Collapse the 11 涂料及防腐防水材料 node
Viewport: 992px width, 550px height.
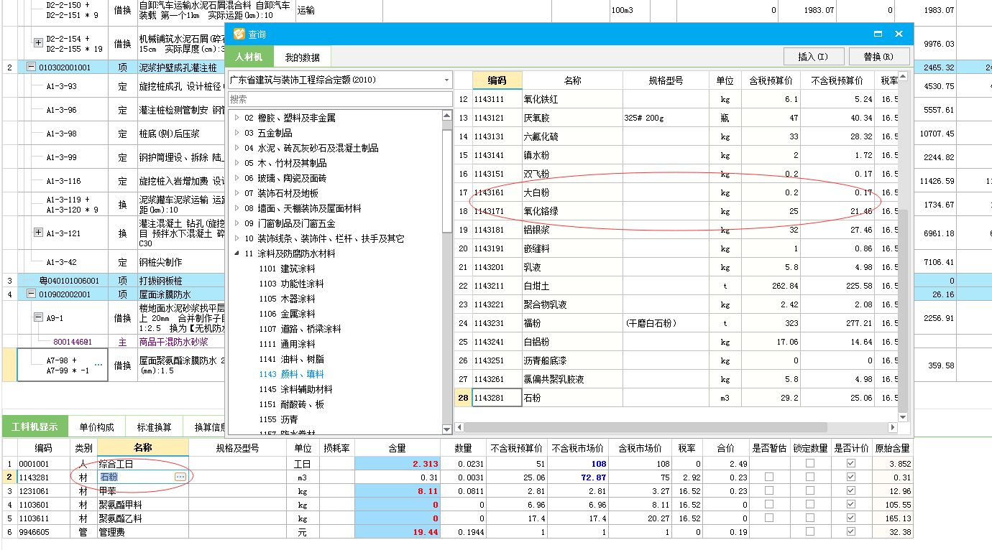point(237,253)
